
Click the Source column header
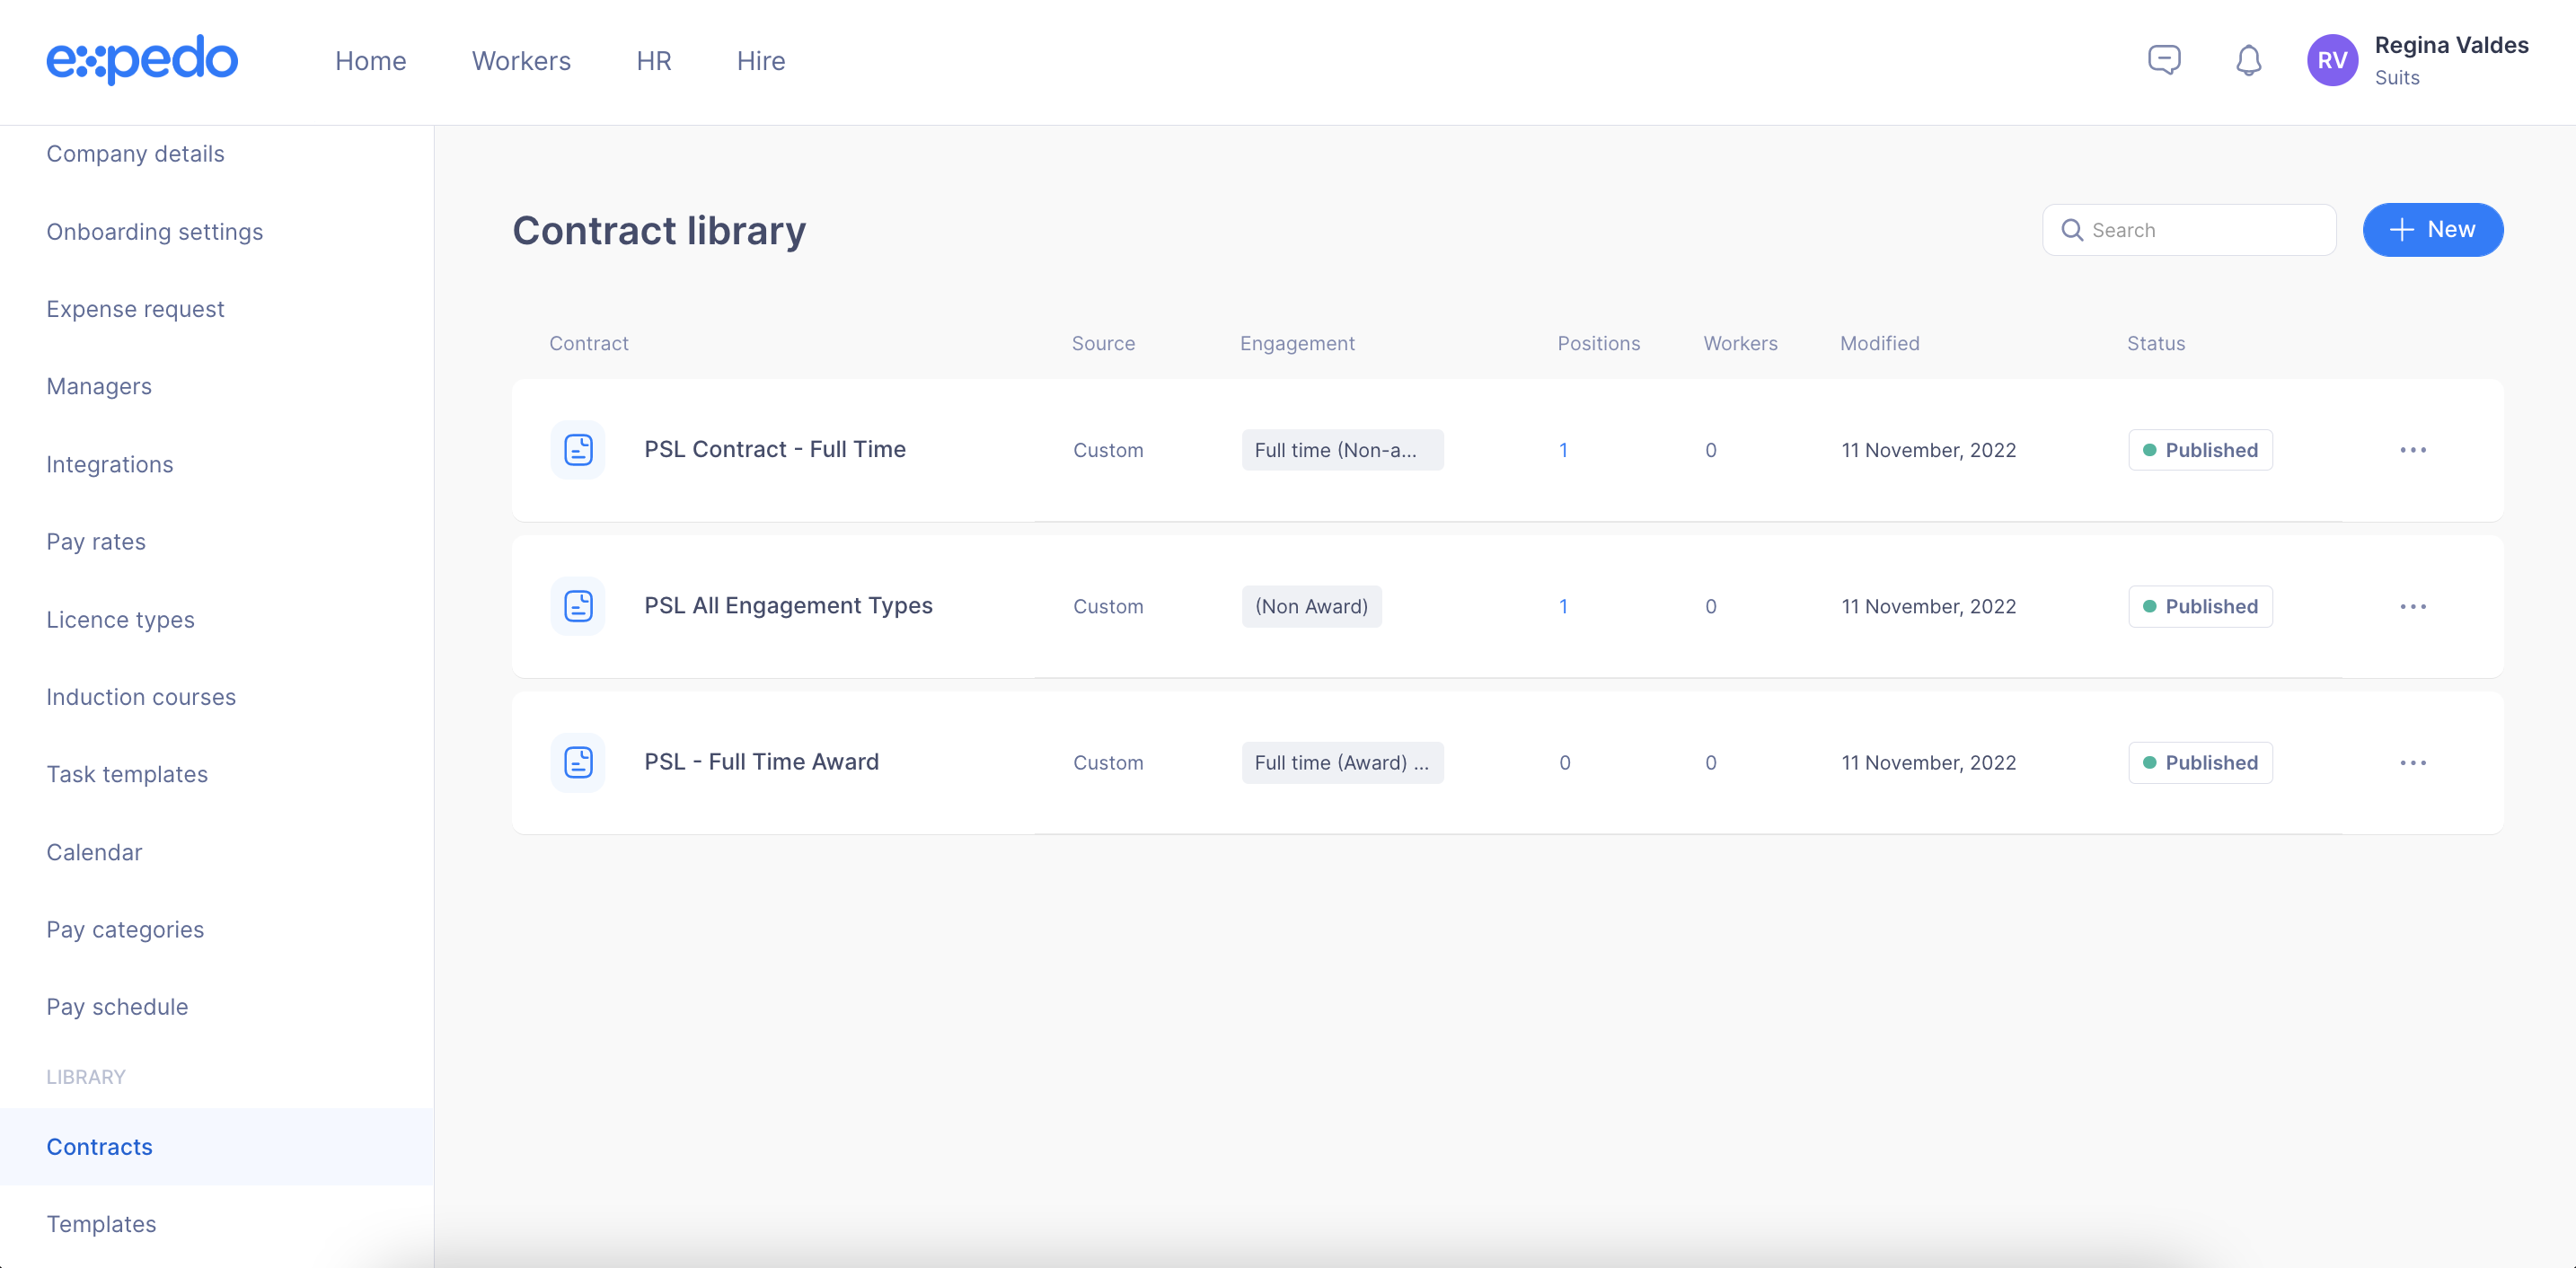(1103, 343)
